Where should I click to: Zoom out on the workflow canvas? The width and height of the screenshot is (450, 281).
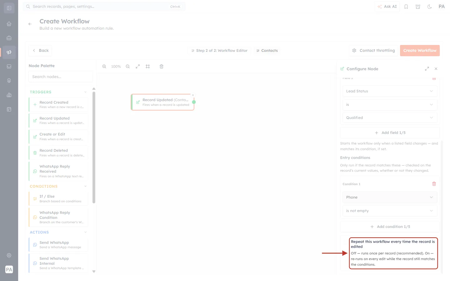coord(128,67)
